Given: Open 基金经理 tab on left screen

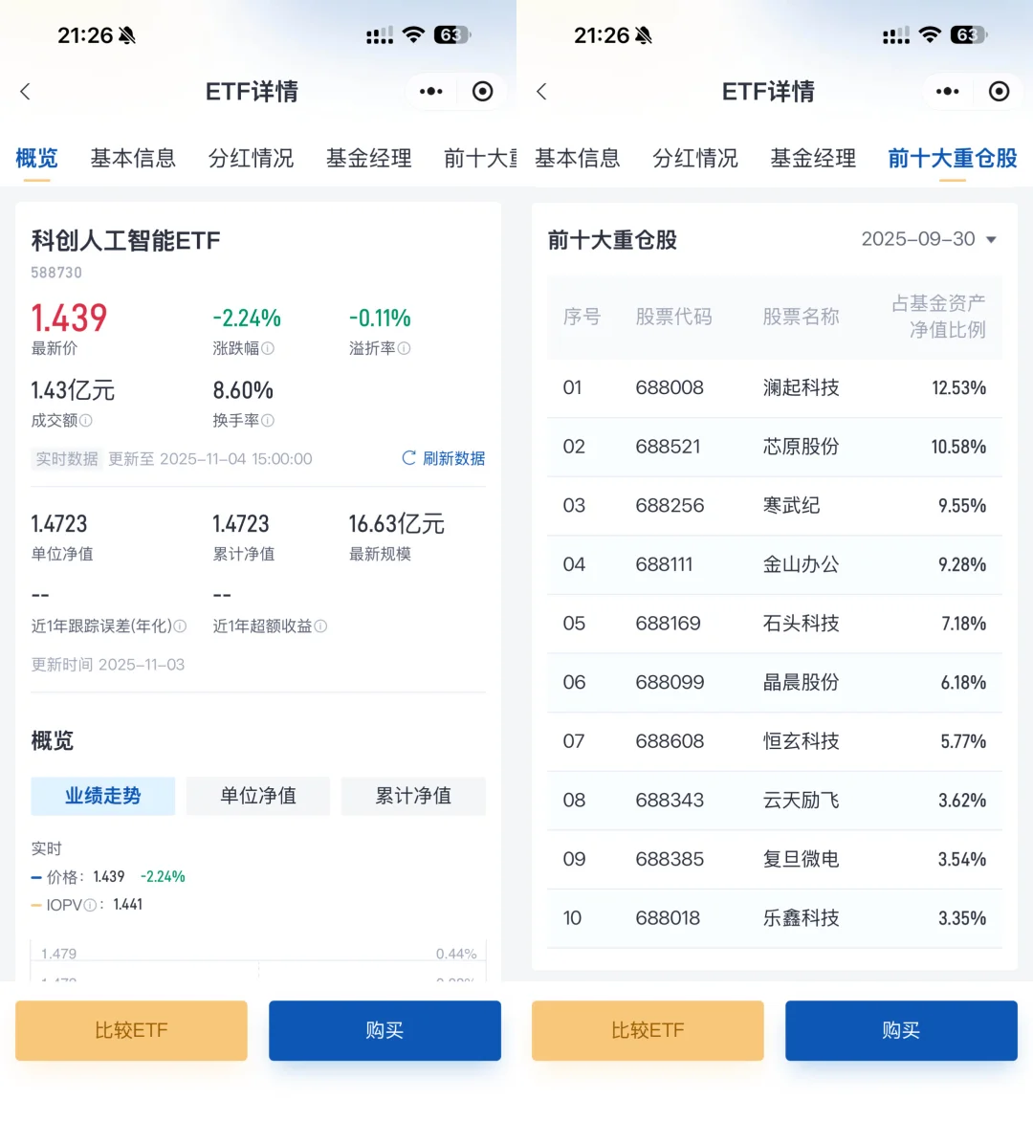Looking at the screenshot, I should (x=369, y=158).
